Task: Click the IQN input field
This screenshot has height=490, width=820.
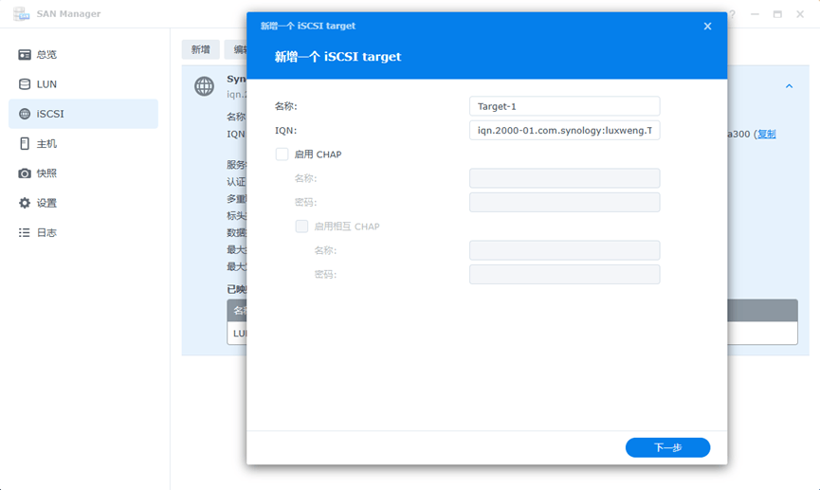Action: (565, 130)
